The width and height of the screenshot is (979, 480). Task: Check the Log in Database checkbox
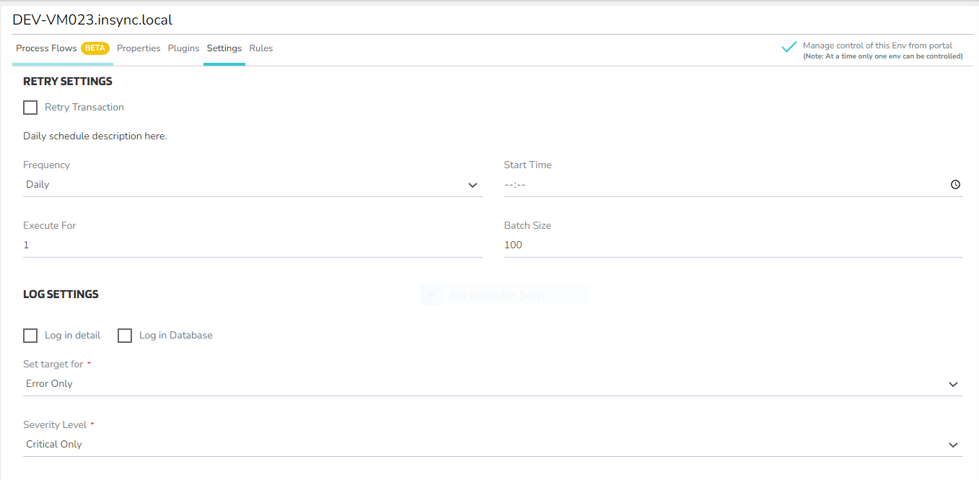click(125, 336)
